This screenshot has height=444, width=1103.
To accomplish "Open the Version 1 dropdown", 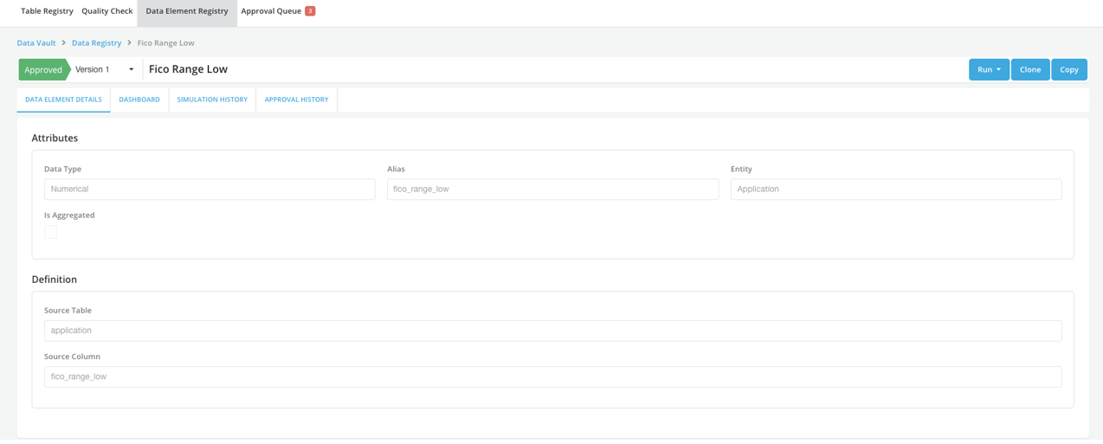I will point(105,69).
